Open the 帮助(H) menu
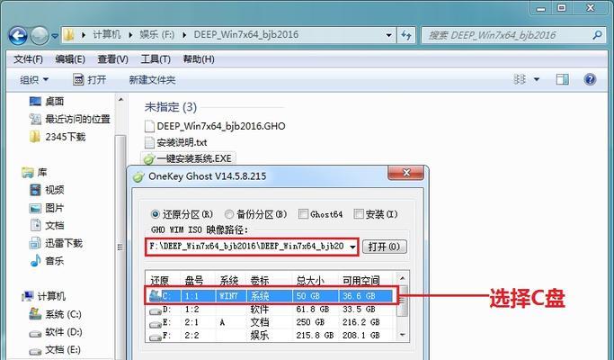Image resolution: width=614 pixels, height=360 pixels. (x=199, y=59)
